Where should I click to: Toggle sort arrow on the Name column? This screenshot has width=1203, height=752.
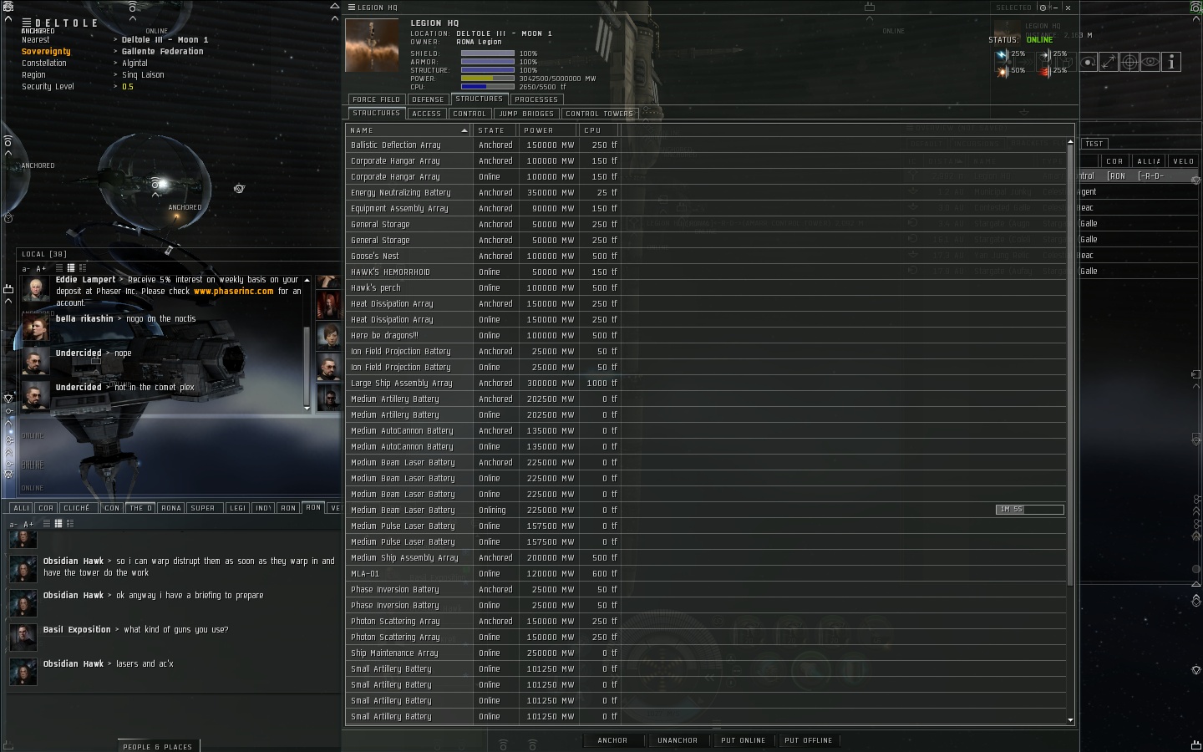point(464,130)
